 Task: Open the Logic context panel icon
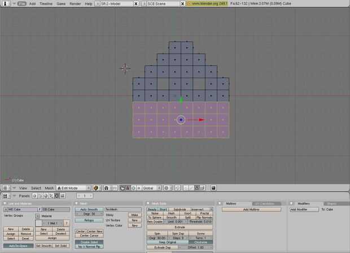pyautogui.click(x=34, y=196)
